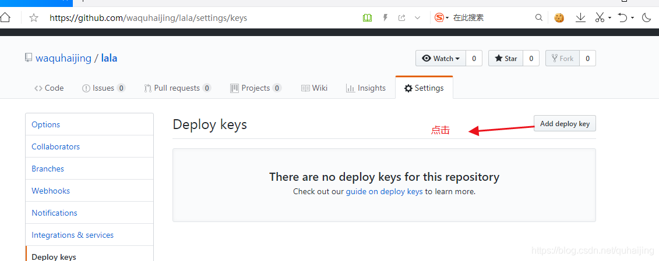Open the Projects tab
Viewport: 659px width, 261px height.
click(x=256, y=88)
